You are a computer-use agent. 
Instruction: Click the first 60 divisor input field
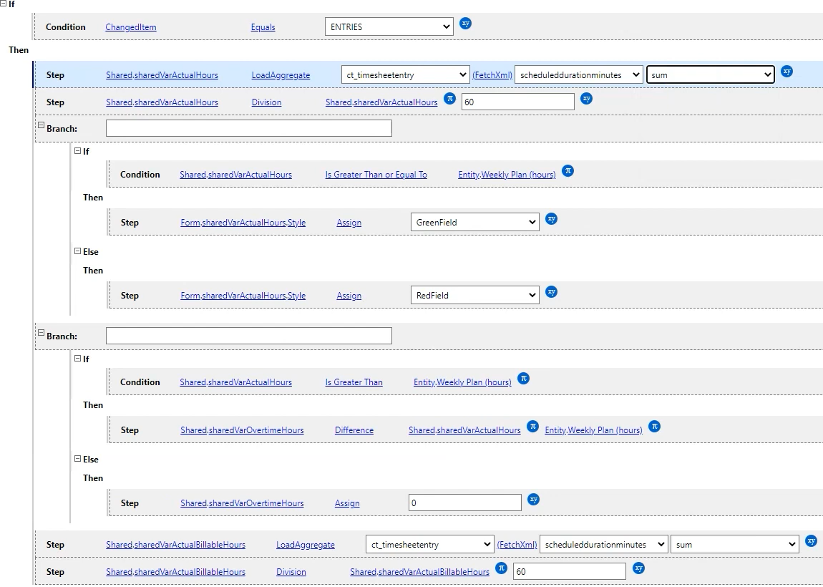click(517, 102)
